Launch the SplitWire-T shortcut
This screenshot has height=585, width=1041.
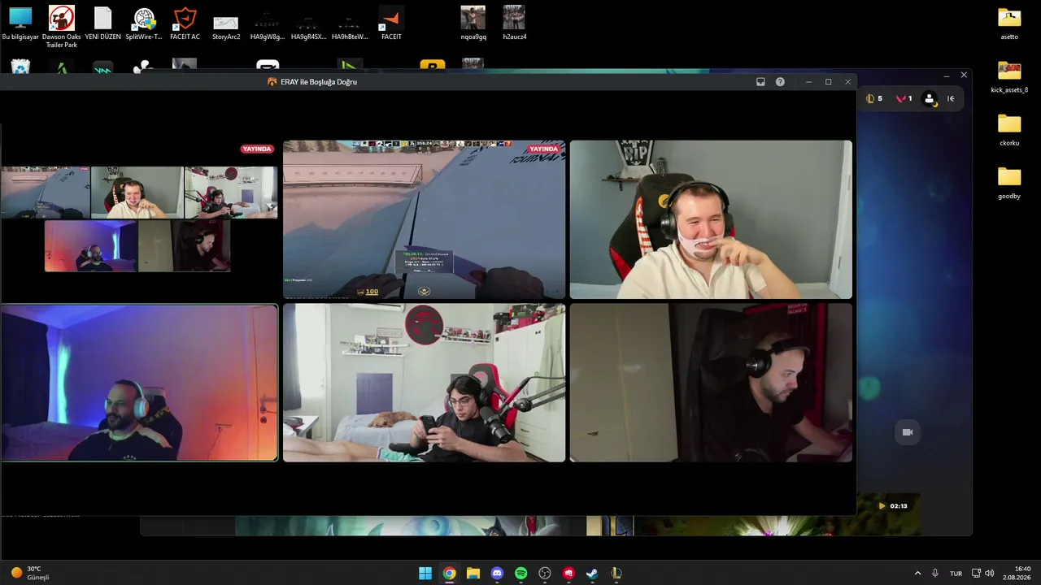tap(144, 24)
